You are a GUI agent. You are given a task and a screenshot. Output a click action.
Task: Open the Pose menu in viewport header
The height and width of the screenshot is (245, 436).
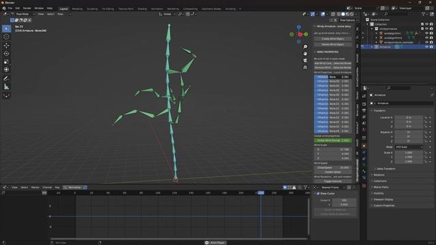(60, 14)
